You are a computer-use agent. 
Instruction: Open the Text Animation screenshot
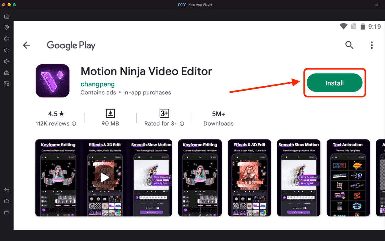tap(348, 178)
